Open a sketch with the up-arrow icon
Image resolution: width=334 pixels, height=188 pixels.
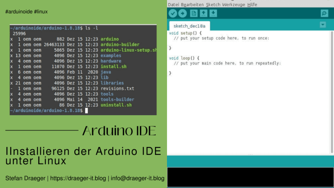click(x=204, y=13)
